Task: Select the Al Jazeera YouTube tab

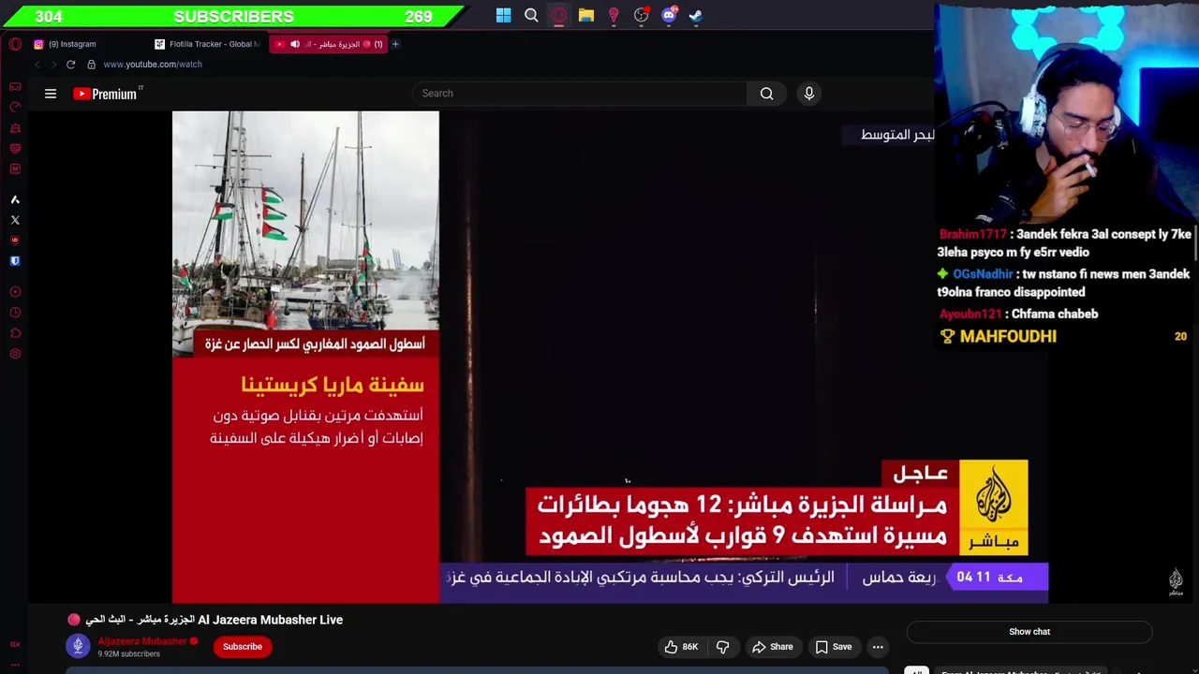Action: [x=328, y=44]
